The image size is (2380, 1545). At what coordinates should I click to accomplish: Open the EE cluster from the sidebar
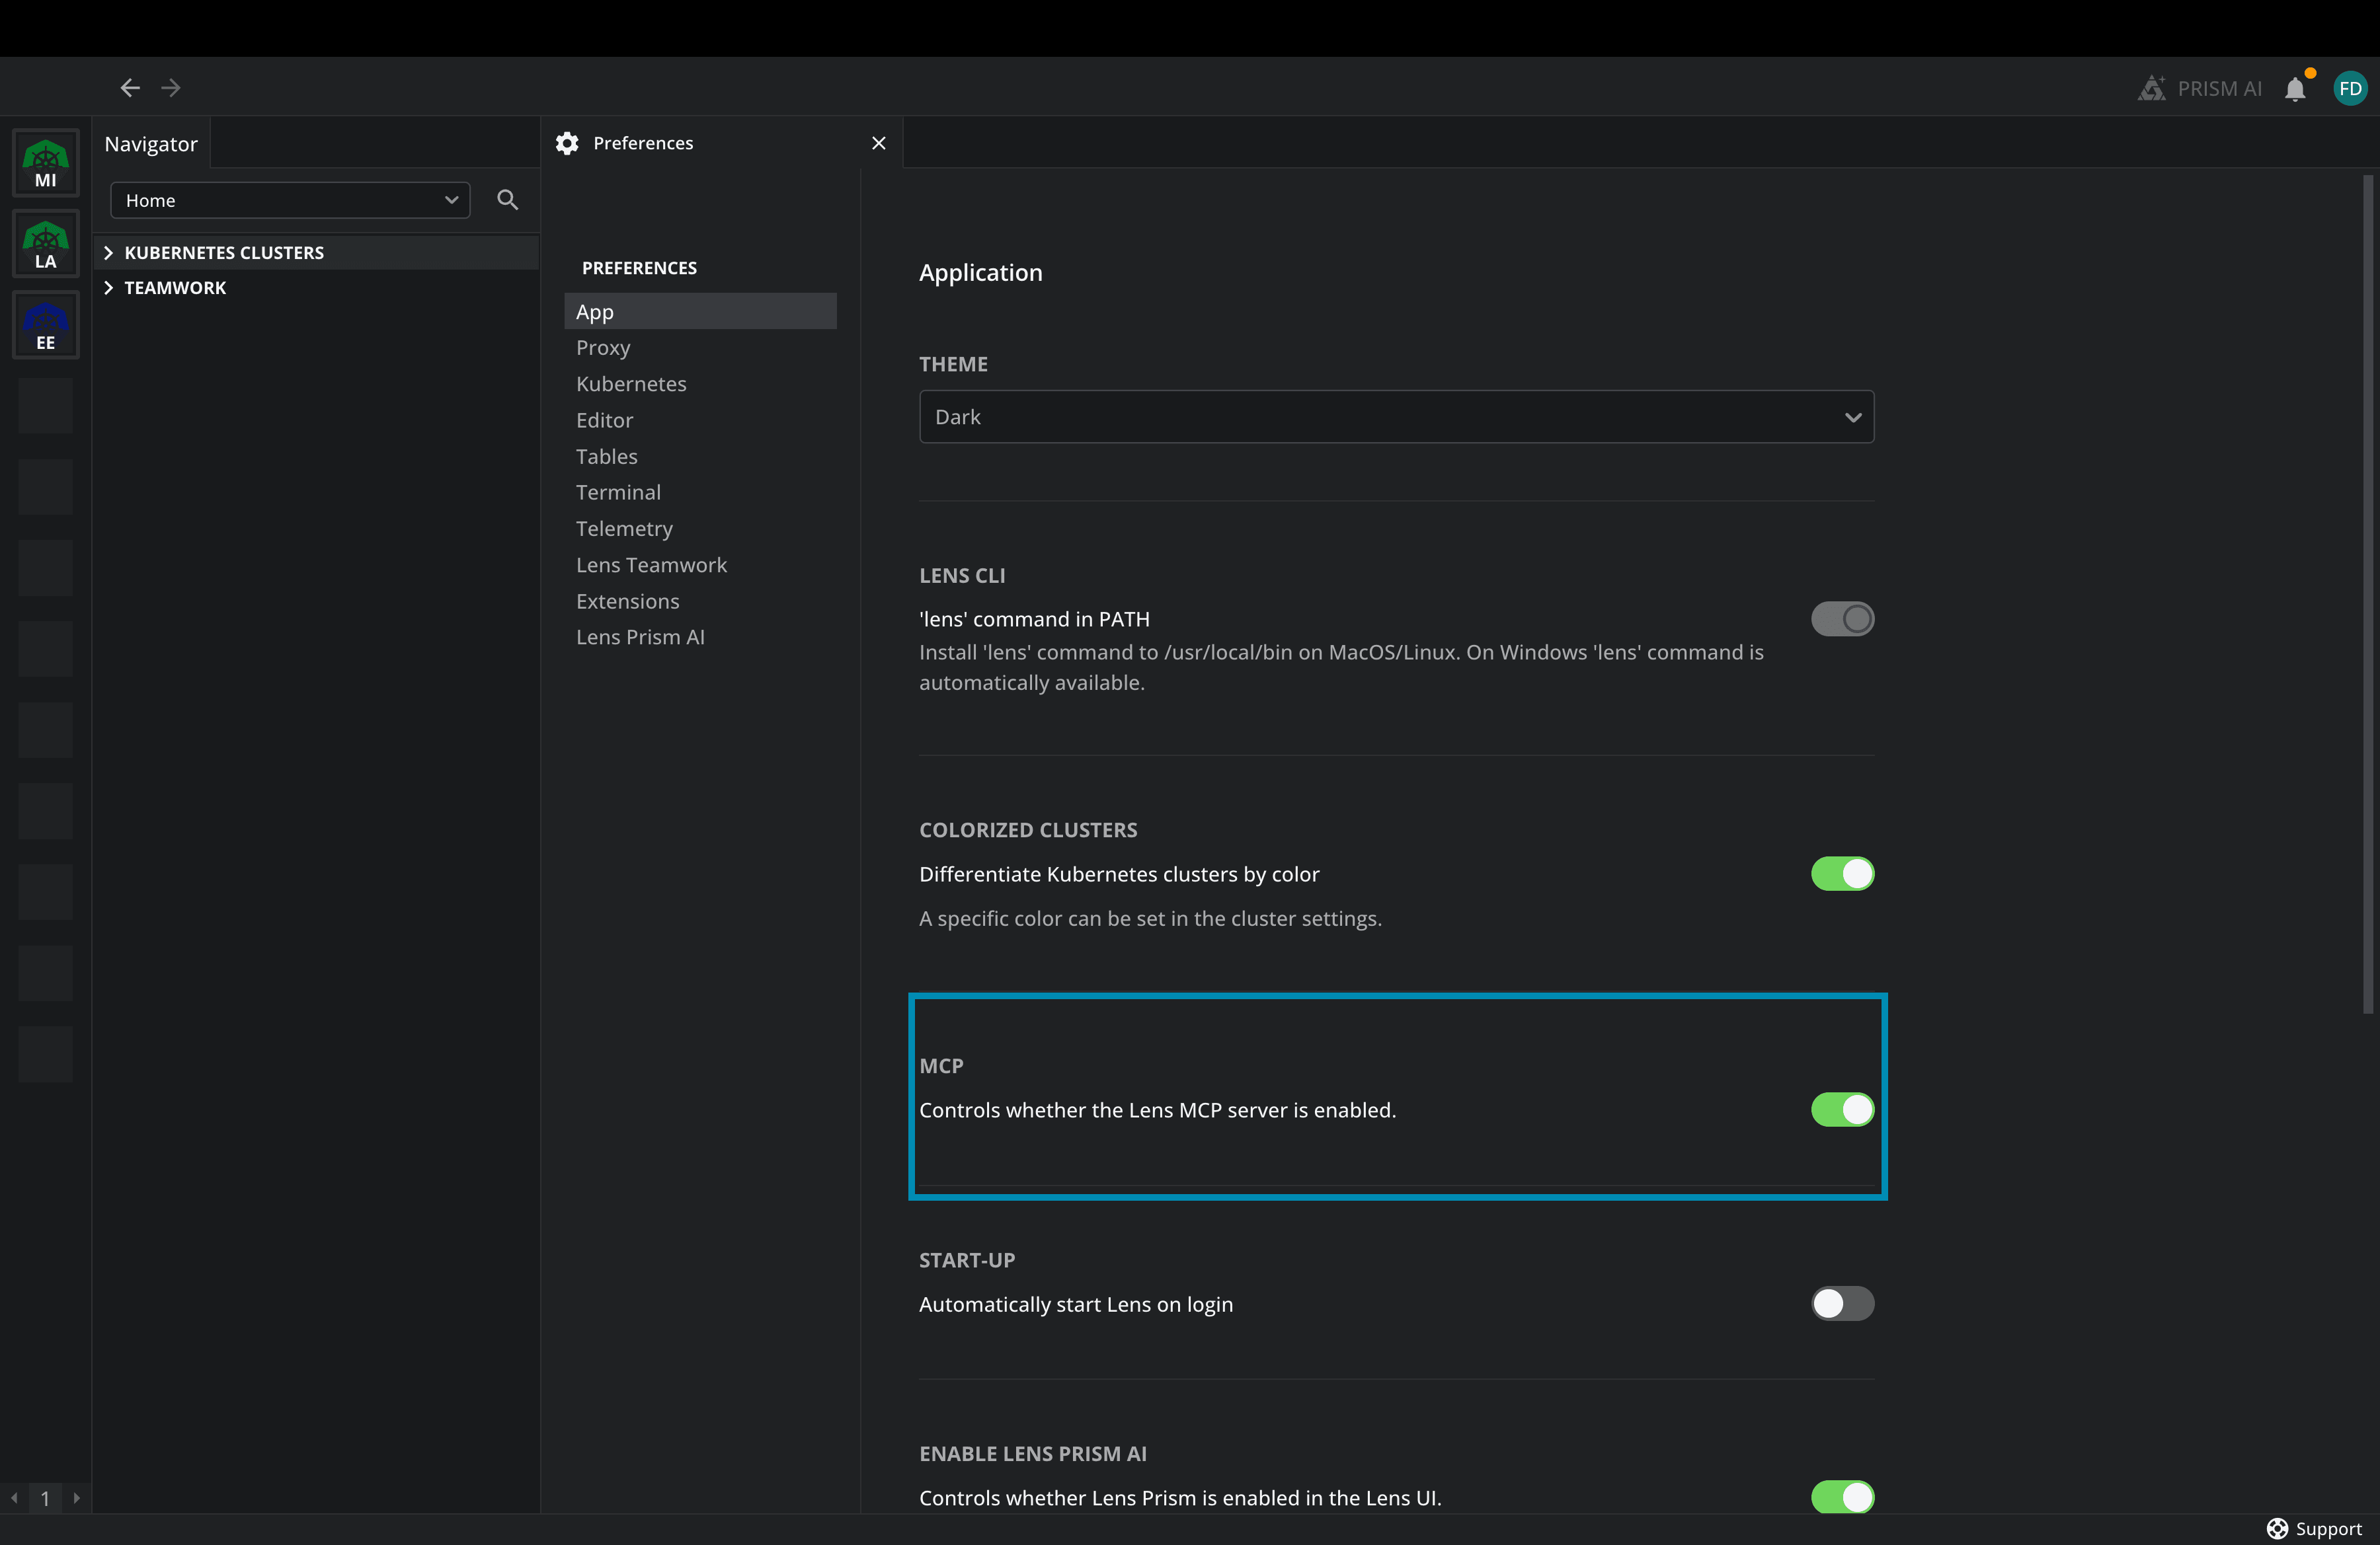[x=45, y=324]
